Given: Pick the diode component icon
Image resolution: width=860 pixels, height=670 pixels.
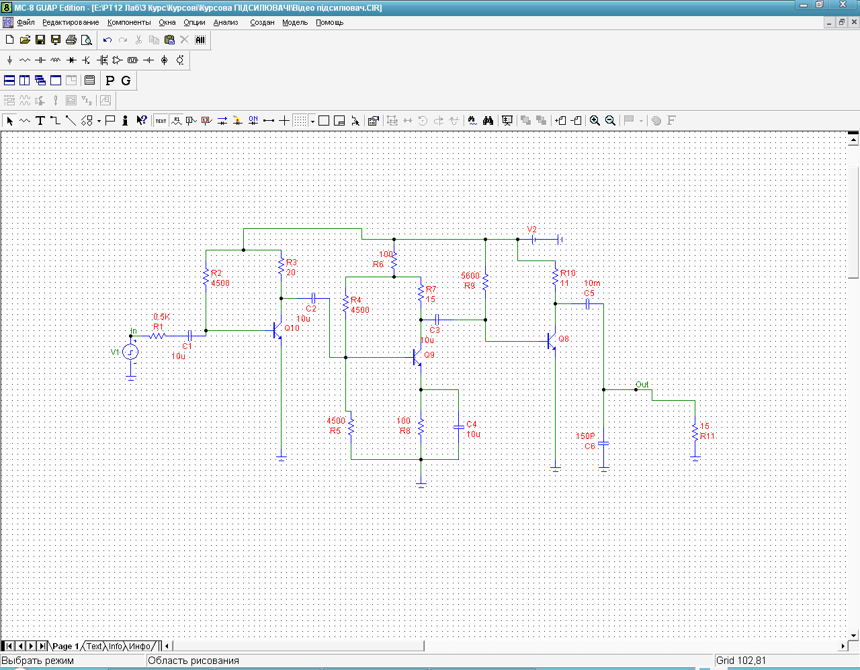Looking at the screenshot, I should [71, 60].
